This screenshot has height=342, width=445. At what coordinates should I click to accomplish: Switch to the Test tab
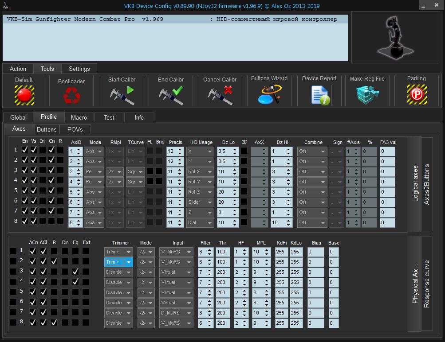coord(109,117)
